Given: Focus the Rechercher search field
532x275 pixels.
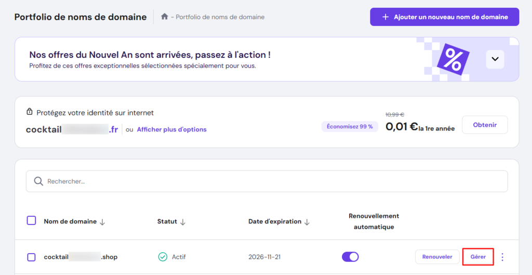Looking at the screenshot, I should click(x=270, y=181).
